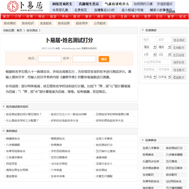Focus the main 姓氏 input field
This screenshot has width=189, height=189.
click(49, 59)
